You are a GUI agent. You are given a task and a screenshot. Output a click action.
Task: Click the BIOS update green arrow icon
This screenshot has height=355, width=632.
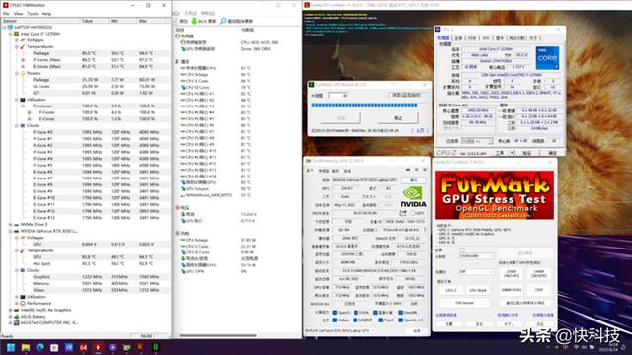coord(194,21)
